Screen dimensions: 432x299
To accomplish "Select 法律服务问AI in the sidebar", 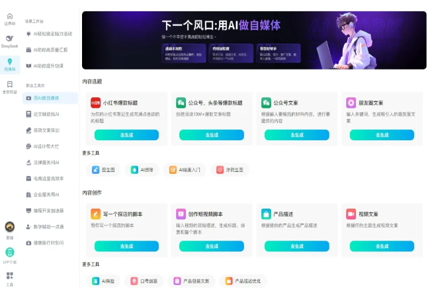I will pos(50,163).
